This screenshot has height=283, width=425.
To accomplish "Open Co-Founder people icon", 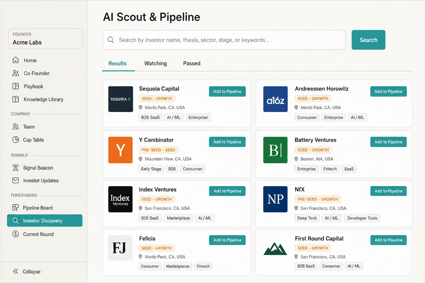I will [x=16, y=73].
